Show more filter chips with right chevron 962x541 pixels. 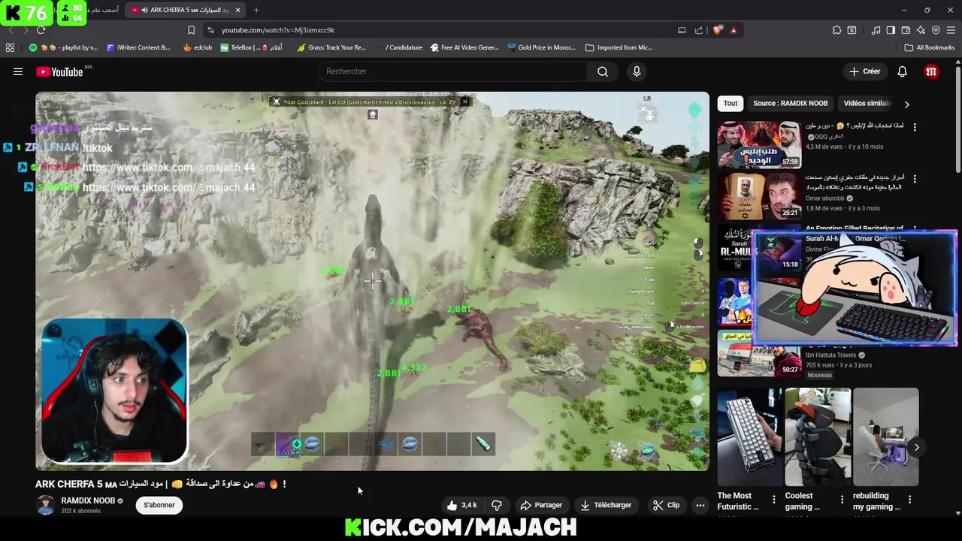906,104
